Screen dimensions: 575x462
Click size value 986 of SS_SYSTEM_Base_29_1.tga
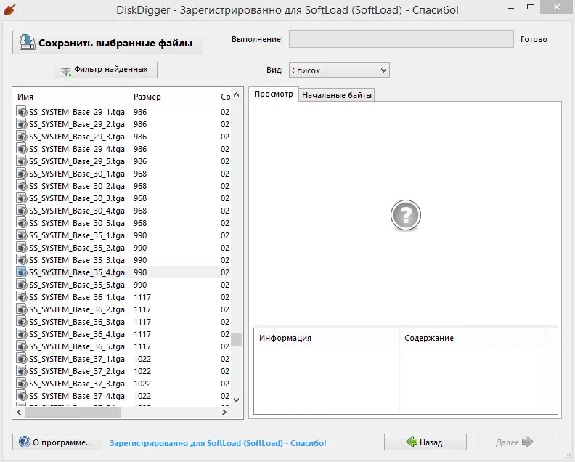point(140,112)
